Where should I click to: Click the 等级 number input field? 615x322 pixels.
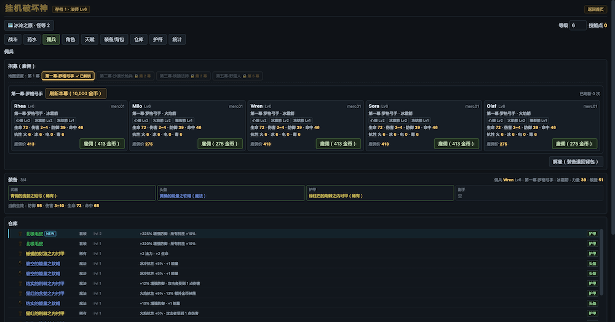577,25
